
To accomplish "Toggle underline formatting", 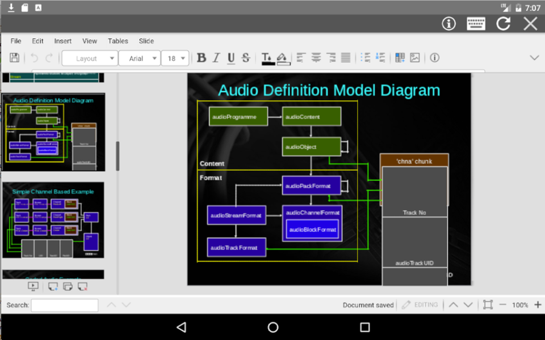I will coord(231,58).
